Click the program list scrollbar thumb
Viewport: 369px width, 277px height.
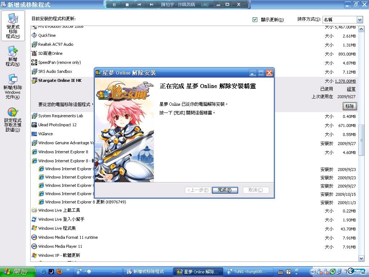tap(361, 140)
